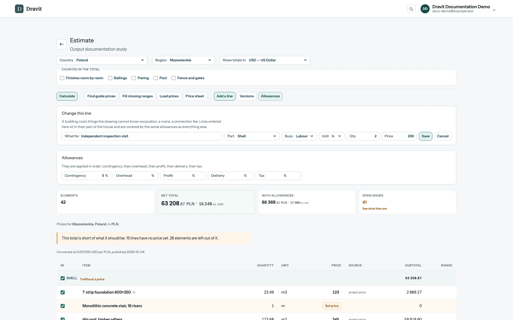Image resolution: width=513 pixels, height=320 pixels.
Task: Toggle Fence and gates checkbox
Action: pos(174,78)
